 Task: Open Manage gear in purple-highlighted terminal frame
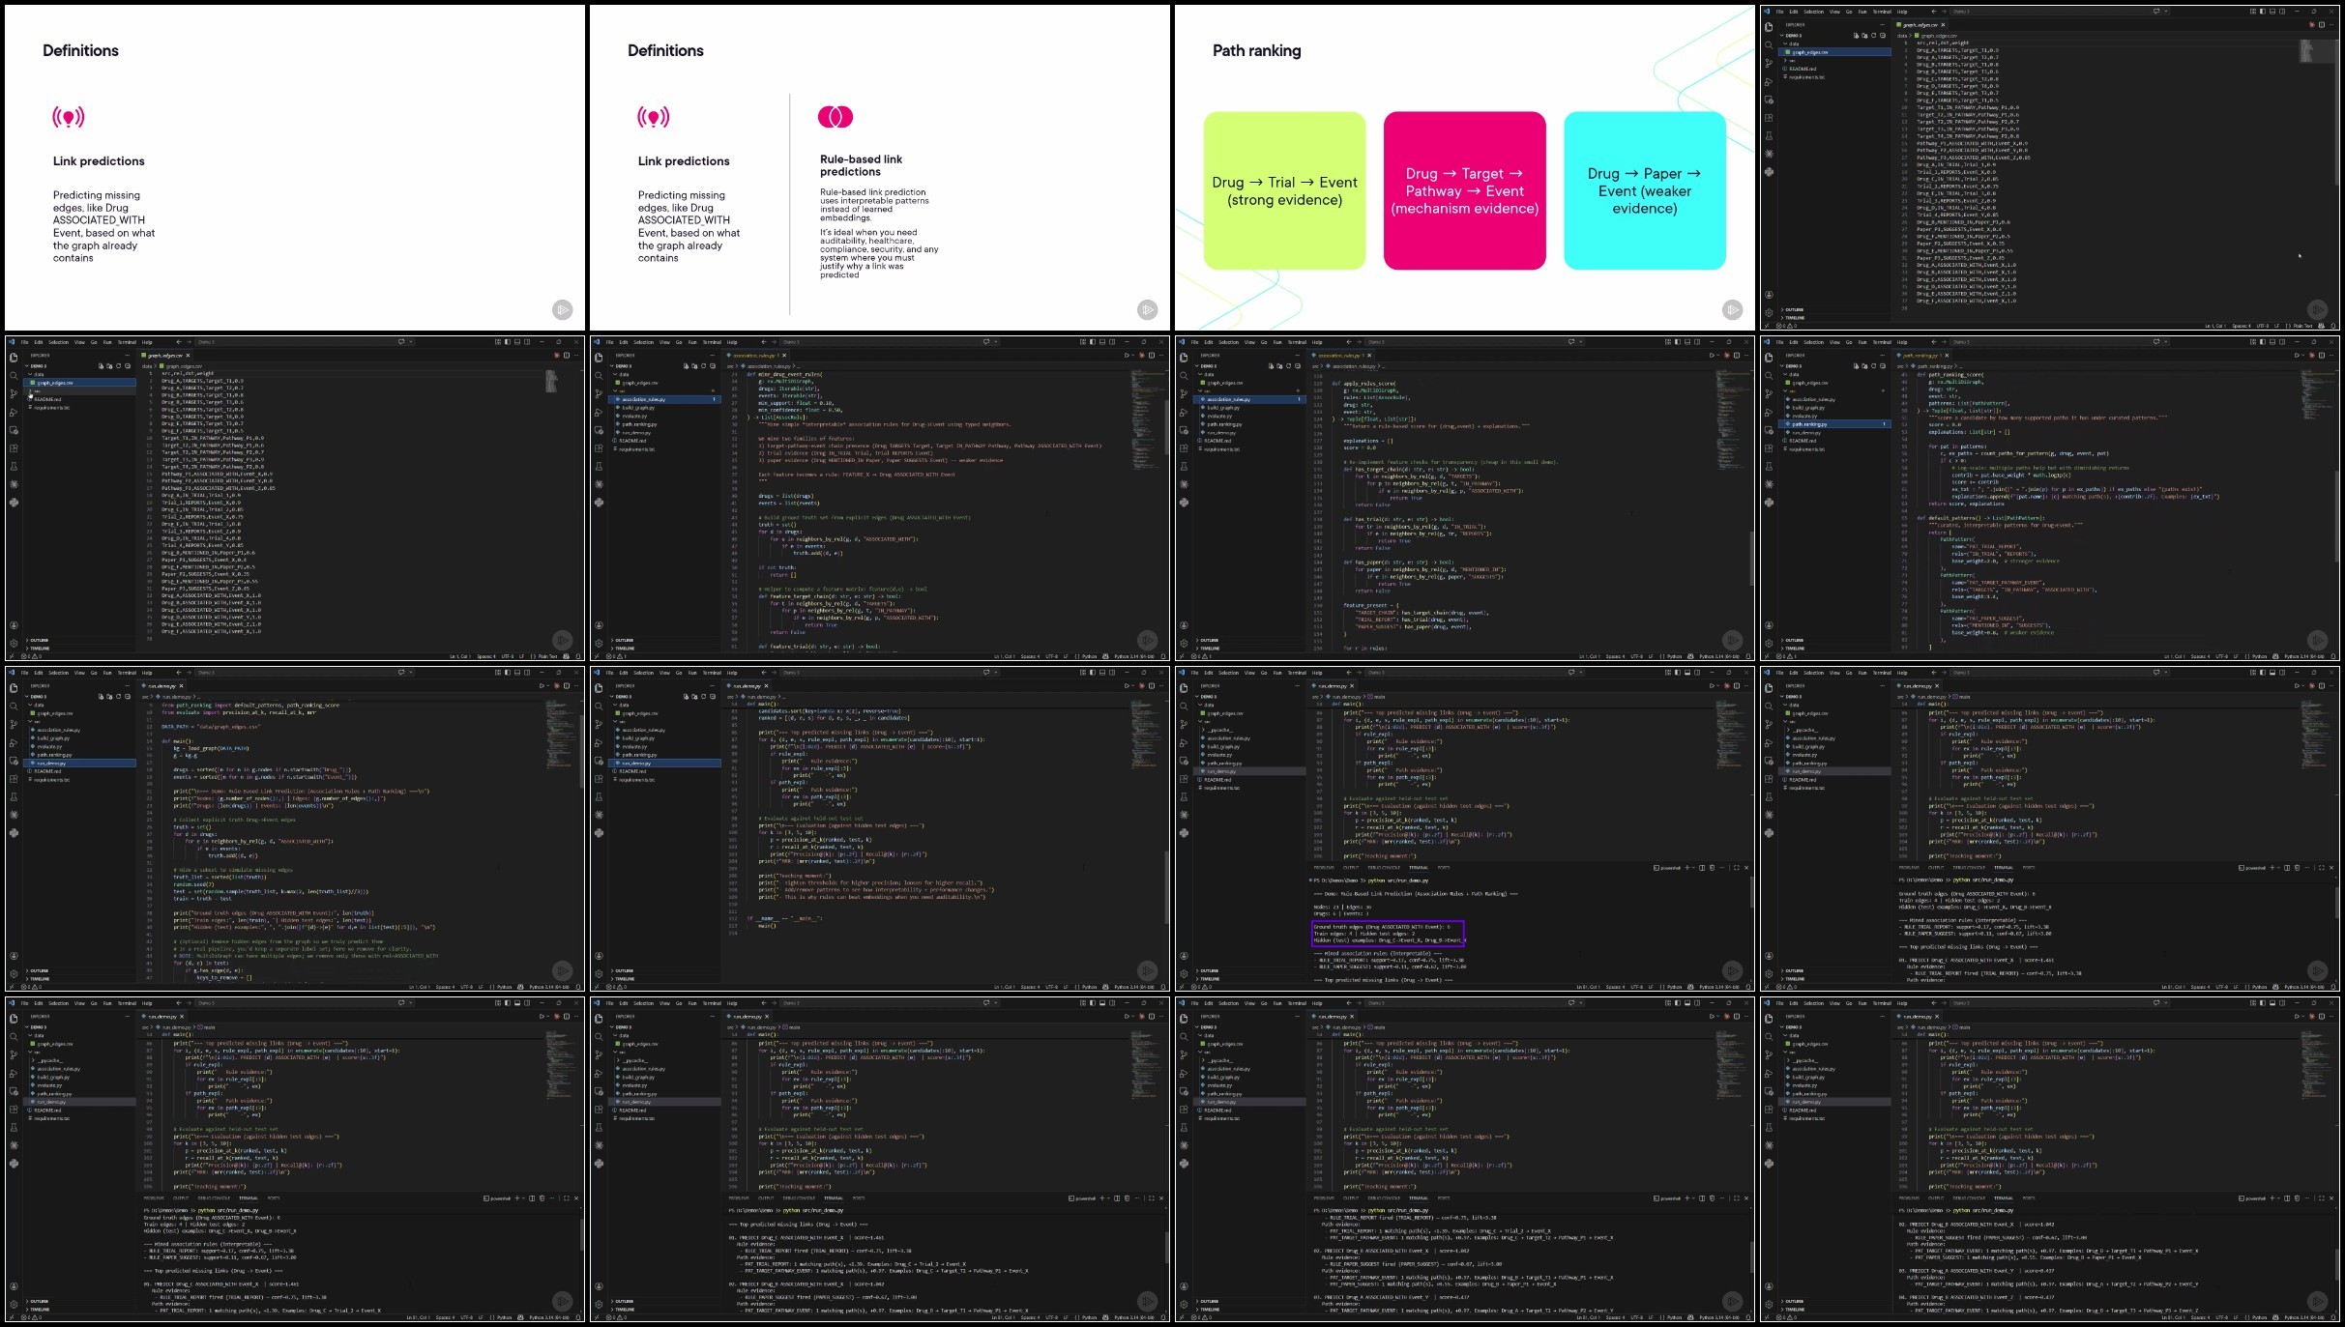point(1184,973)
